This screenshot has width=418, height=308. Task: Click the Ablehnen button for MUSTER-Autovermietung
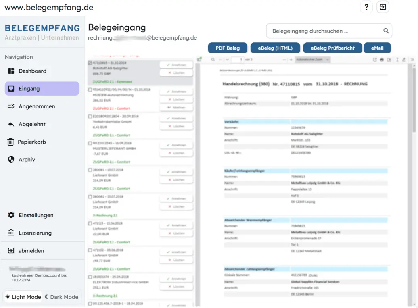pos(176,108)
